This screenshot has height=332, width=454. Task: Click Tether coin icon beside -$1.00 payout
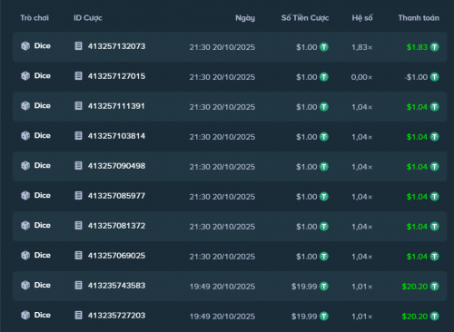click(x=435, y=77)
